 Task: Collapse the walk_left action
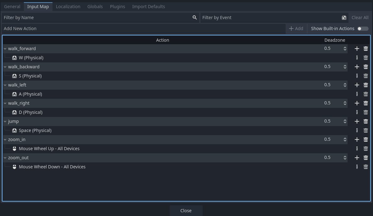pos(5,85)
